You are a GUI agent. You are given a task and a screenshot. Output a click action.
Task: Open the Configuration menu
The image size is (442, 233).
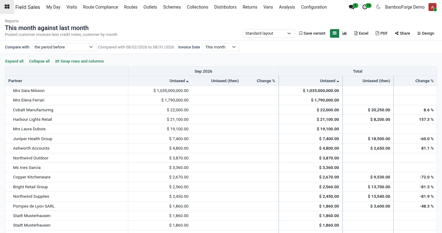pos(314,7)
